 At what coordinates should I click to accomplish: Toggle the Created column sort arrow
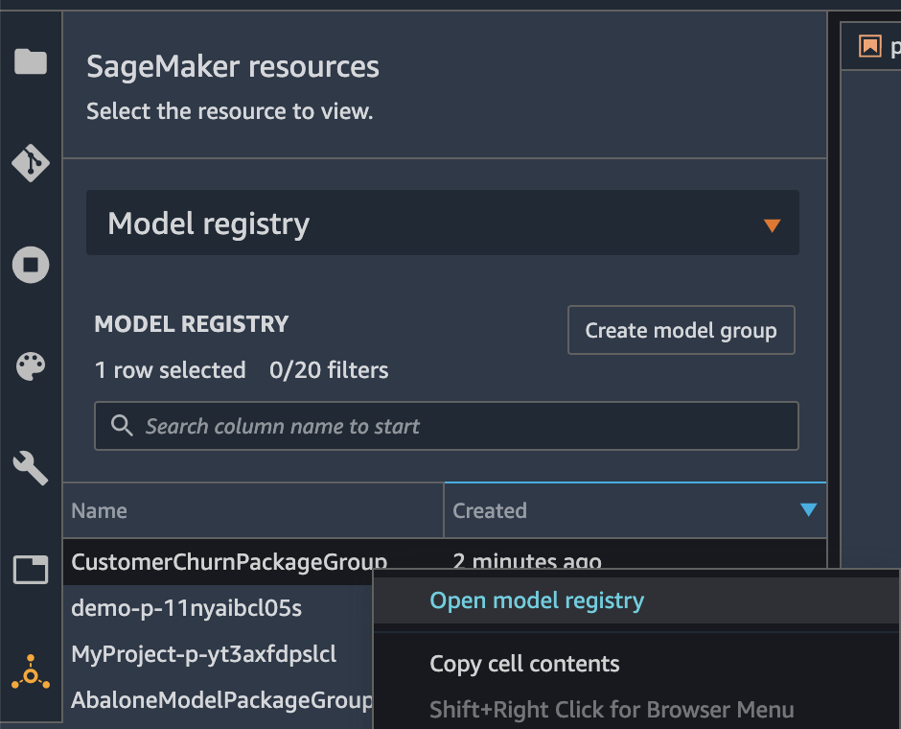808,510
